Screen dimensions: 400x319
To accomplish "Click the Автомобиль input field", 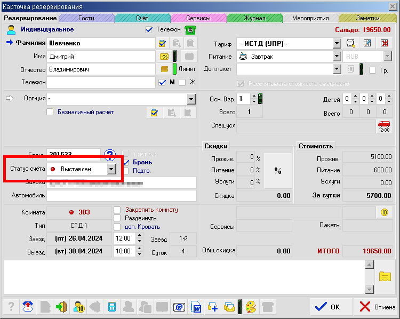I will point(122,196).
